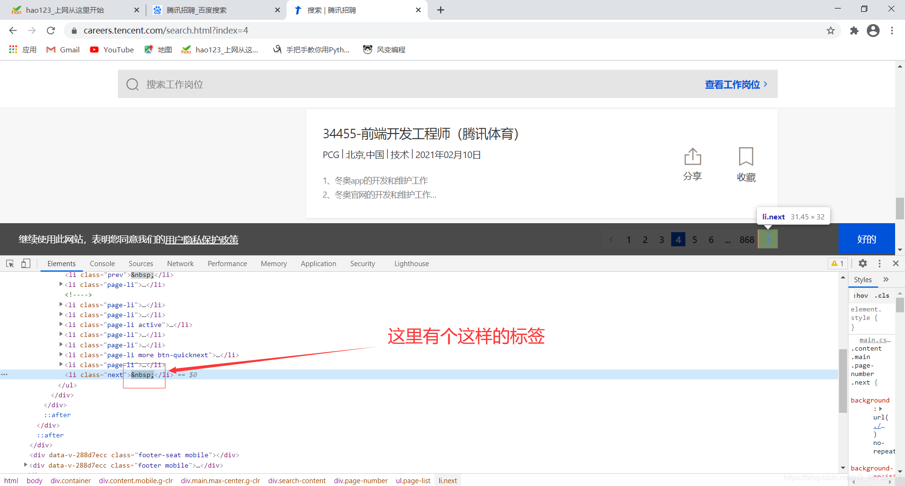
Task: Click the DevTools warning count badge
Action: pyautogui.click(x=838, y=263)
